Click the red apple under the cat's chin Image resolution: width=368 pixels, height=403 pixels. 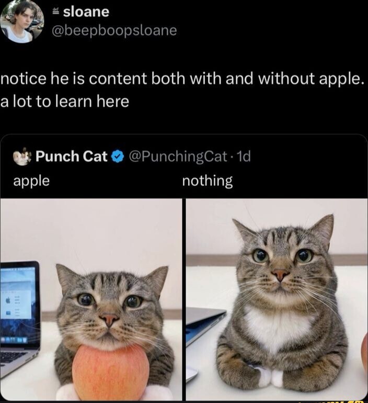click(111, 372)
